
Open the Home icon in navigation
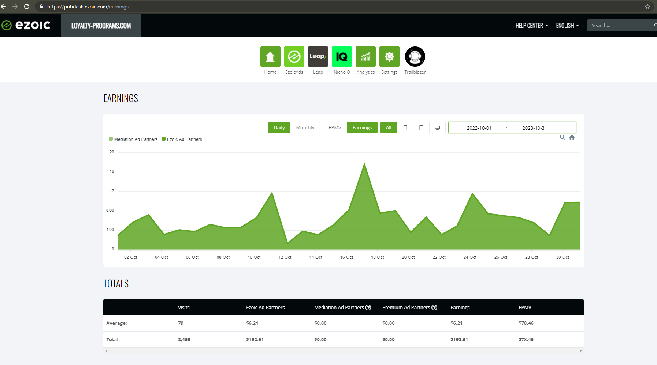pyautogui.click(x=270, y=57)
